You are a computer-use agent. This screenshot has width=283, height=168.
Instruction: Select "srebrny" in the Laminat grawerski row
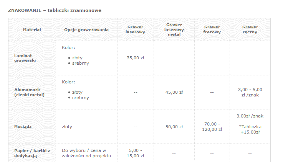coord(81,63)
